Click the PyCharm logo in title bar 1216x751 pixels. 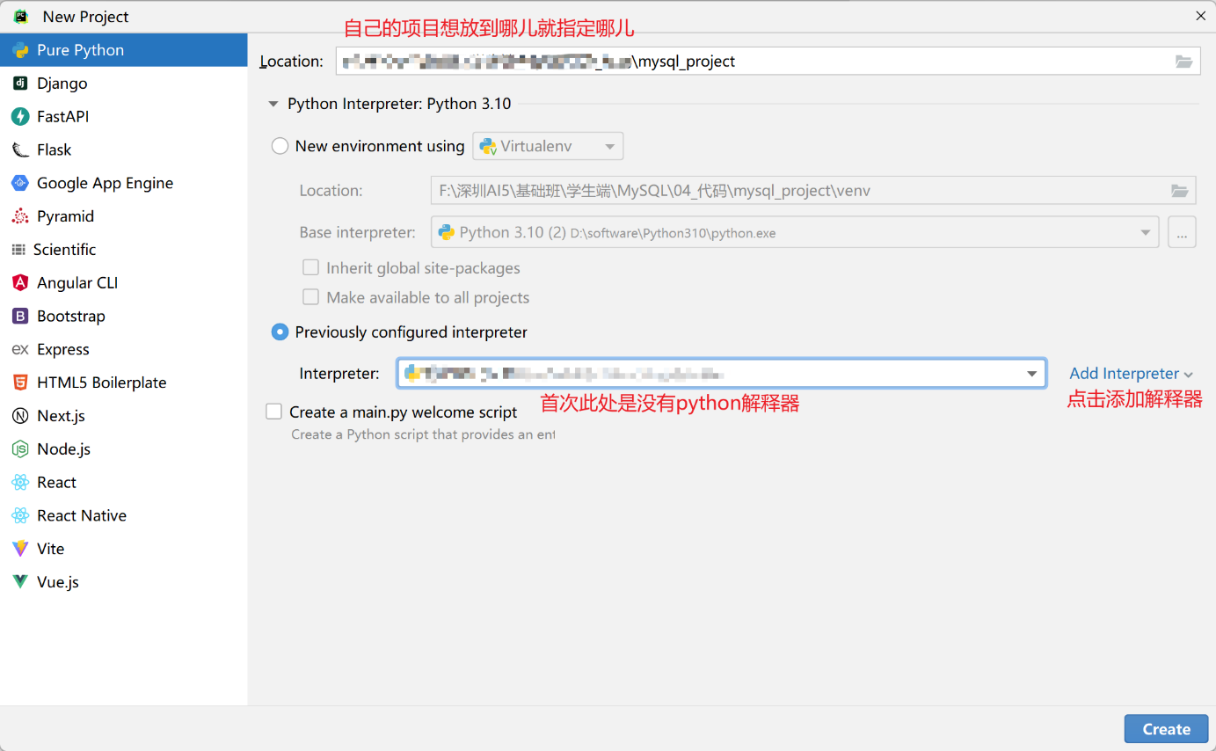click(21, 17)
